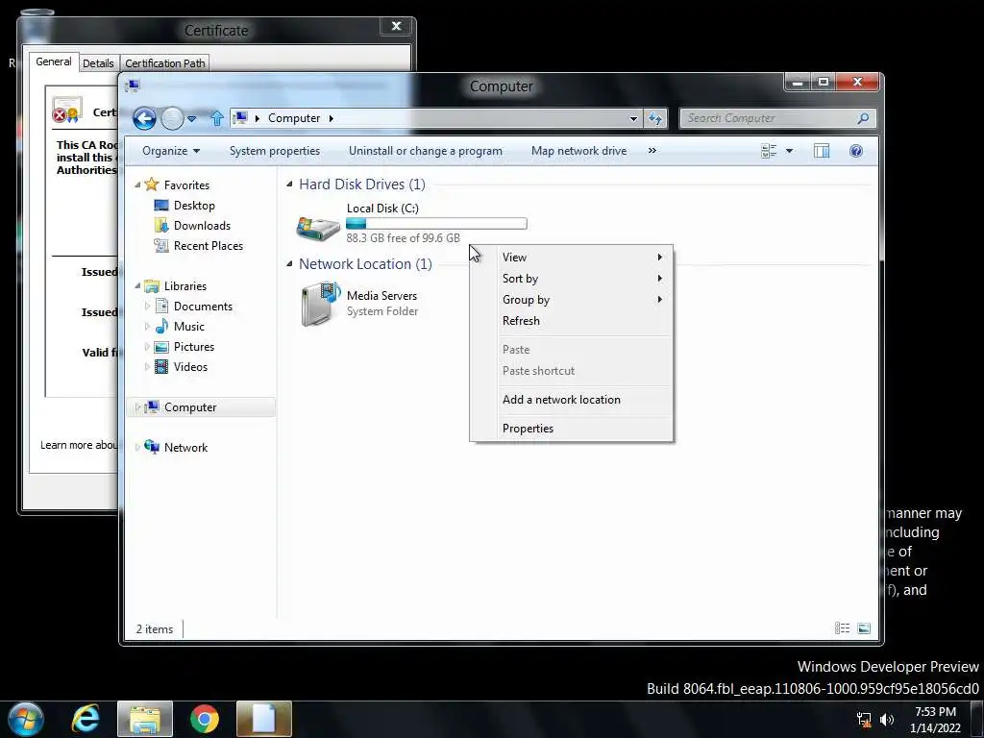Screen dimensions: 984x738
Task: Click the certificate error icon in Certificate window
Action: [x=66, y=110]
